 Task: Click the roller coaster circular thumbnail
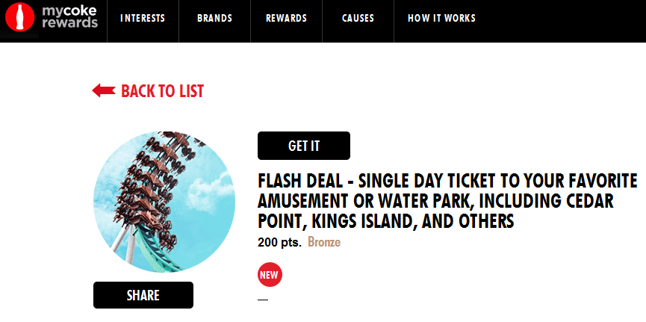[164, 202]
